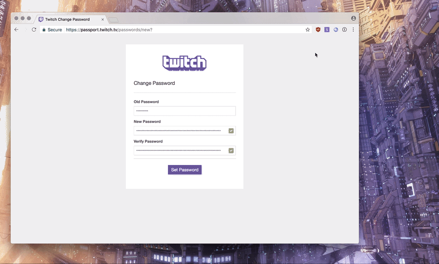Screen dimensions: 439x264
Task: Click the check icon in Verify Password
Action: (x=231, y=151)
